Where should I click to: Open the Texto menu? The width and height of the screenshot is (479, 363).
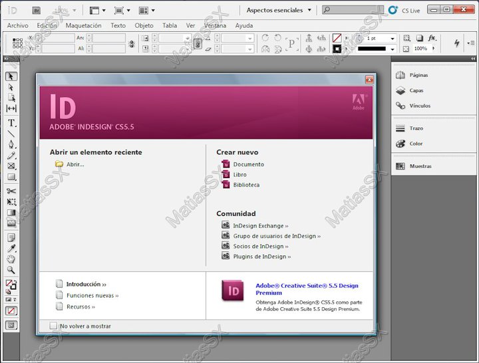[x=118, y=26]
